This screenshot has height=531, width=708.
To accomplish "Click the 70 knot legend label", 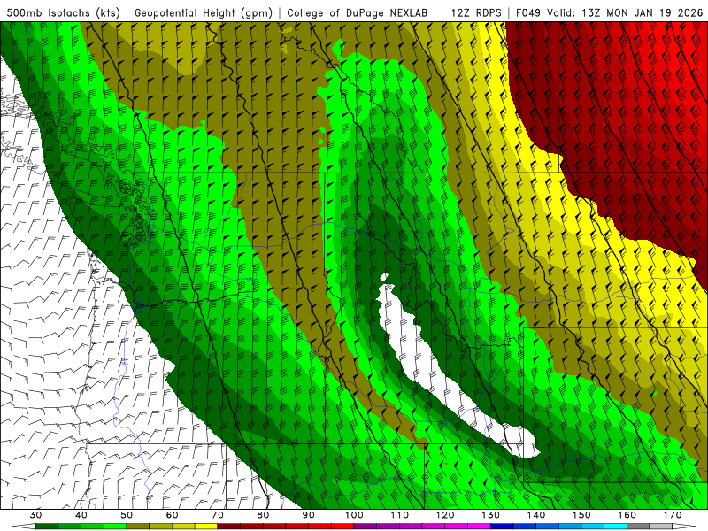I will (x=218, y=515).
